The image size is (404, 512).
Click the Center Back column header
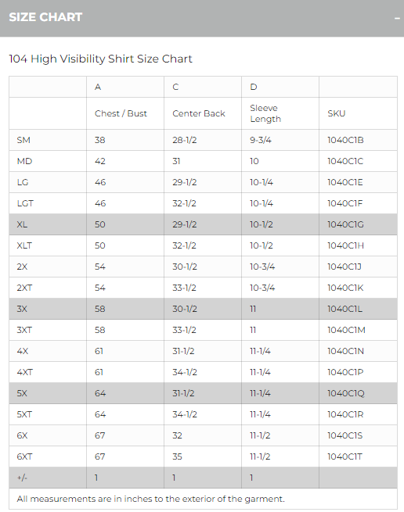tap(199, 113)
